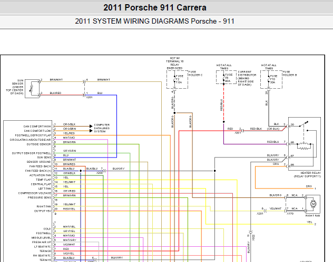Screen dimensions: 333x262
Task: Click the 'FRESH AIR UP' pin label
Action: [x=42, y=243]
